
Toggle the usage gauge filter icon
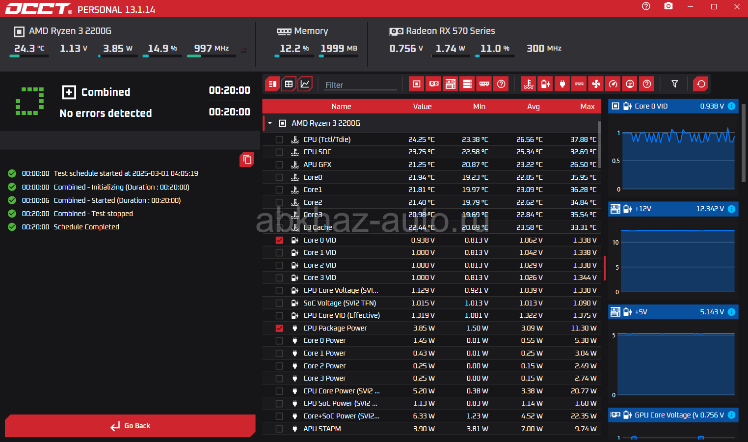tap(630, 84)
